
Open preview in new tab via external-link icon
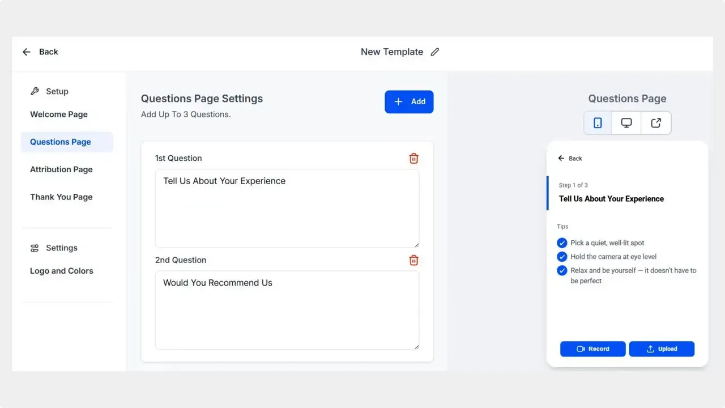(656, 122)
